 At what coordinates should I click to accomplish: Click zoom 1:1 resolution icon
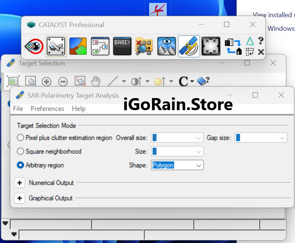click(80, 81)
